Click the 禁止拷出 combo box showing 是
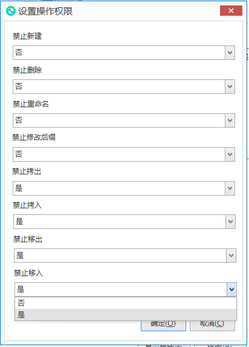 tap(124, 188)
